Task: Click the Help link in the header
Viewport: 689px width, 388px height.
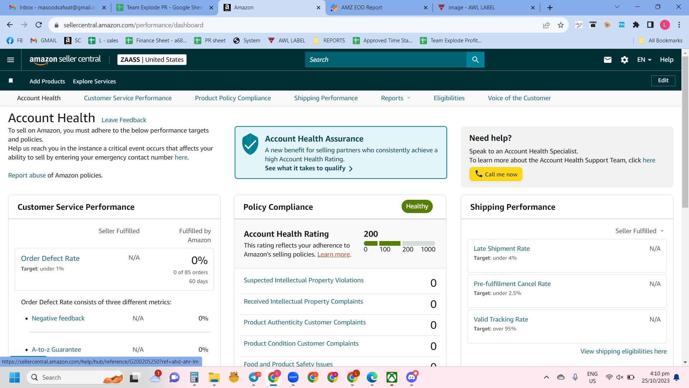Action: [666, 60]
